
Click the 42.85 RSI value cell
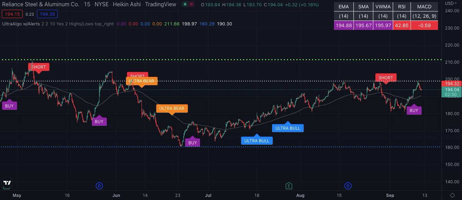point(401,25)
